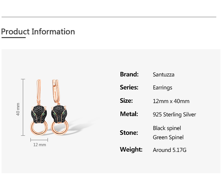Click the Around 5.17G weight value
222x189 pixels.
coord(169,150)
